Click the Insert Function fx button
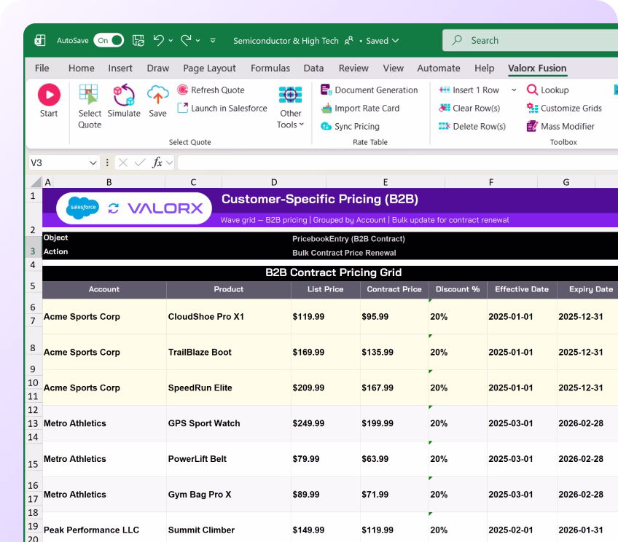Viewport: 618px width, 542px height. [157, 162]
